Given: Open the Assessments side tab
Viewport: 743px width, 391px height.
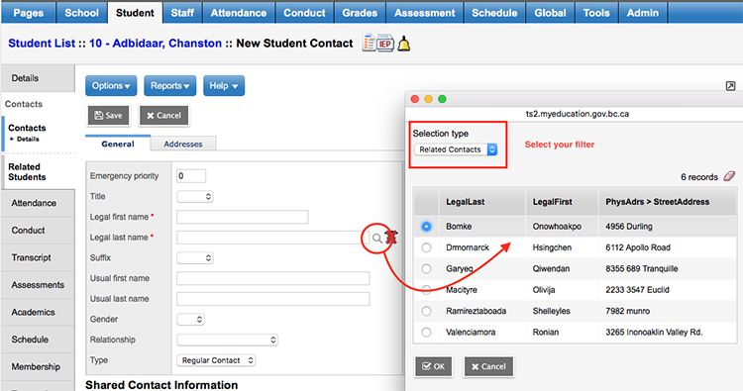Looking at the screenshot, I should 38,285.
